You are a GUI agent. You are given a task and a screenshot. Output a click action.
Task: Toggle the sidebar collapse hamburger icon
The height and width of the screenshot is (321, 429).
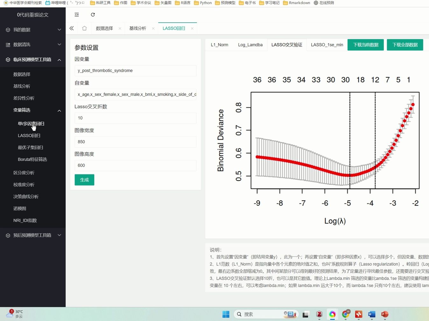tap(77, 15)
